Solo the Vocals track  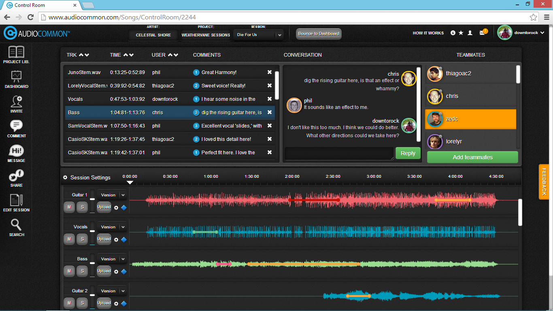tap(82, 239)
